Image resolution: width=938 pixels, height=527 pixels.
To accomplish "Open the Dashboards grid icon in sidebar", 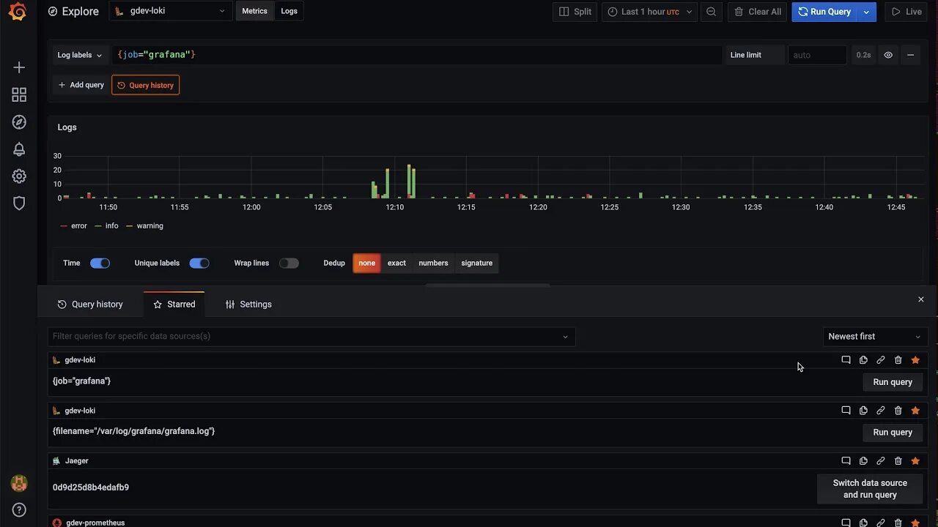I will [19, 95].
